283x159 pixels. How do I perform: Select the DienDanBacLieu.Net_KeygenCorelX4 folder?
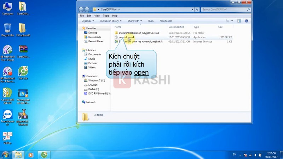(137, 33)
